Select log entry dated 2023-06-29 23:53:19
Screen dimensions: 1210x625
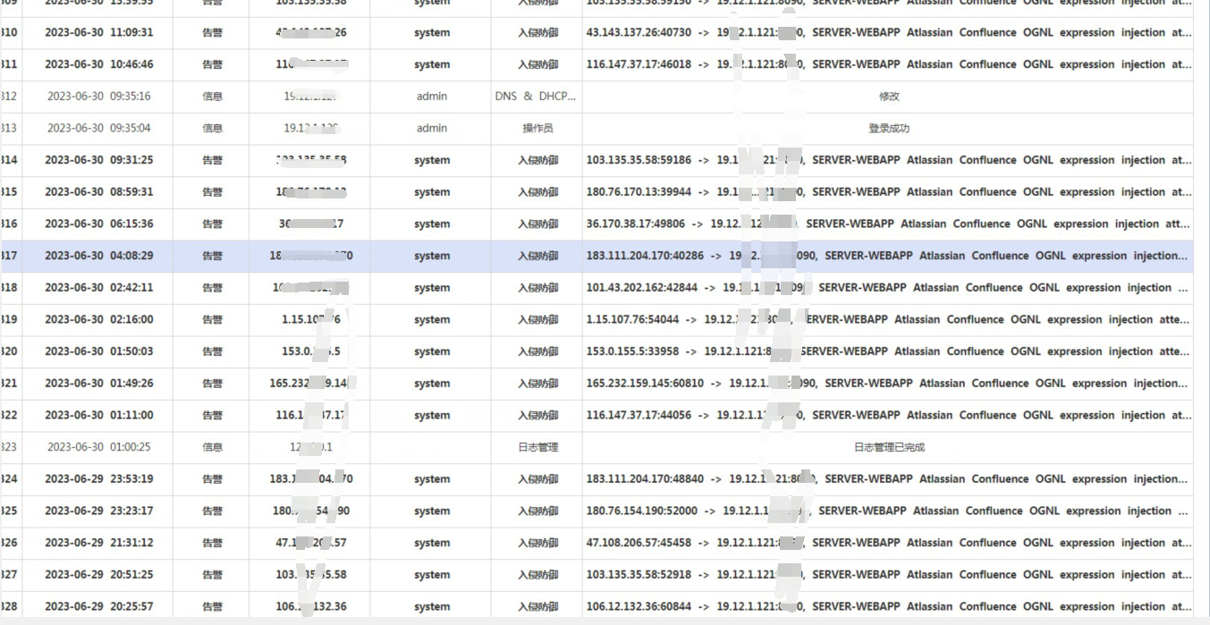98,479
